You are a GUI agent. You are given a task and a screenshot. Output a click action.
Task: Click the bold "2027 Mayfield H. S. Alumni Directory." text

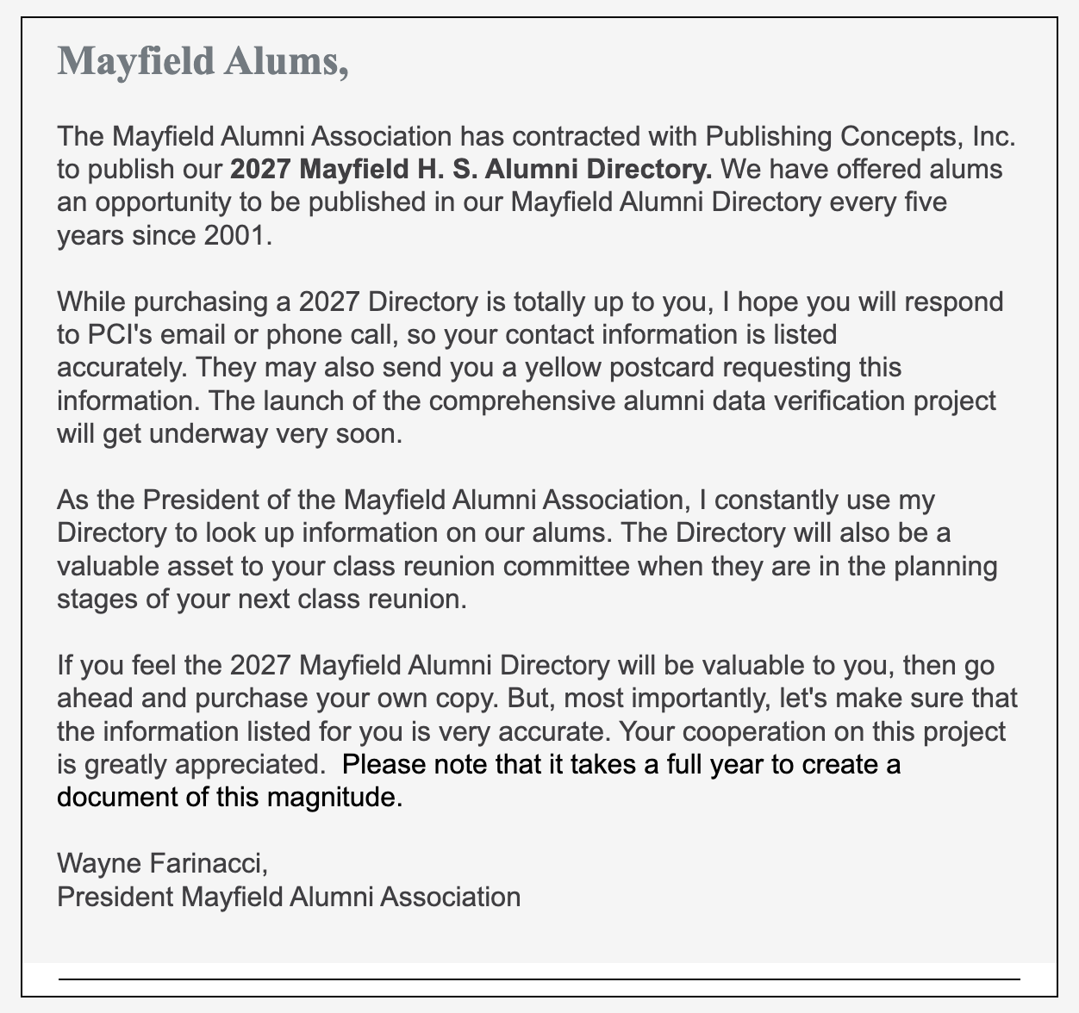pyautogui.click(x=471, y=169)
